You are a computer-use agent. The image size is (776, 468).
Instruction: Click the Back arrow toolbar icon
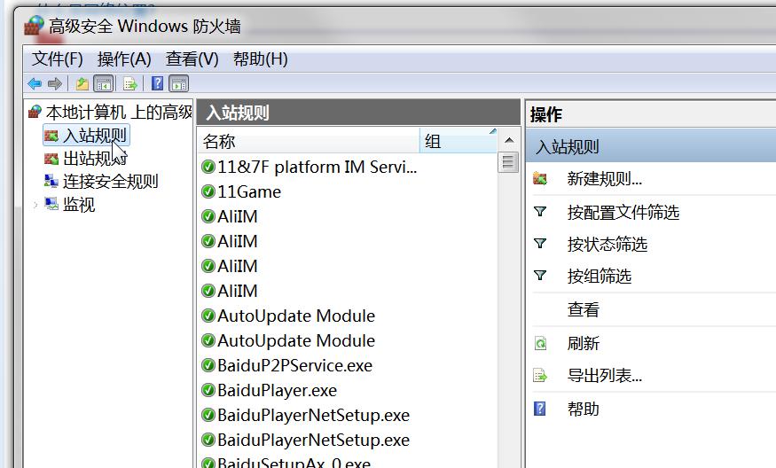coord(35,83)
